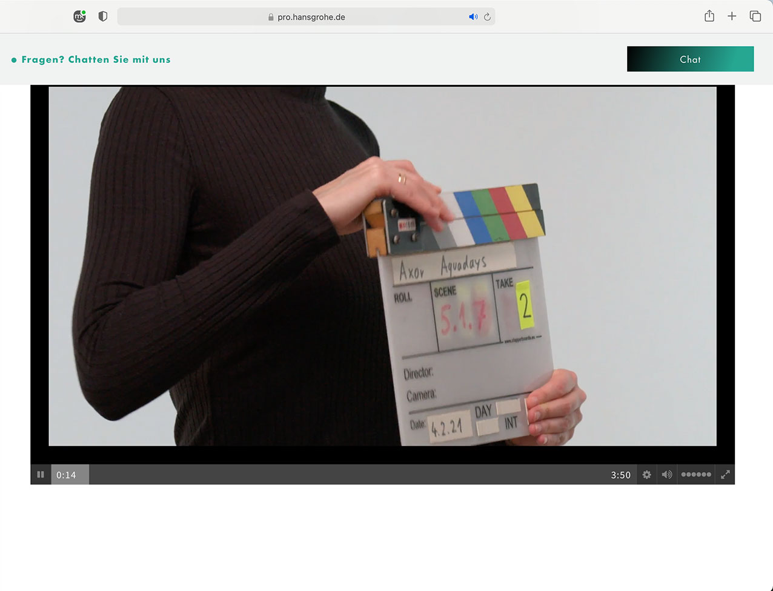This screenshot has width=773, height=591.
Task: Open the privacy report shield icon
Action: coord(103,16)
